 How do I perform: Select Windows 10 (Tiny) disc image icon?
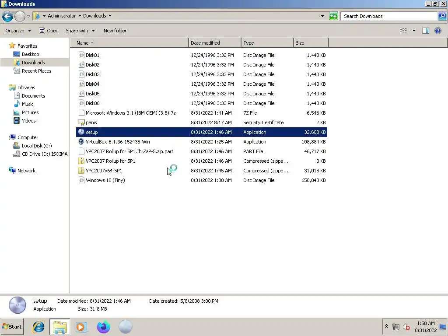[x=81, y=180]
